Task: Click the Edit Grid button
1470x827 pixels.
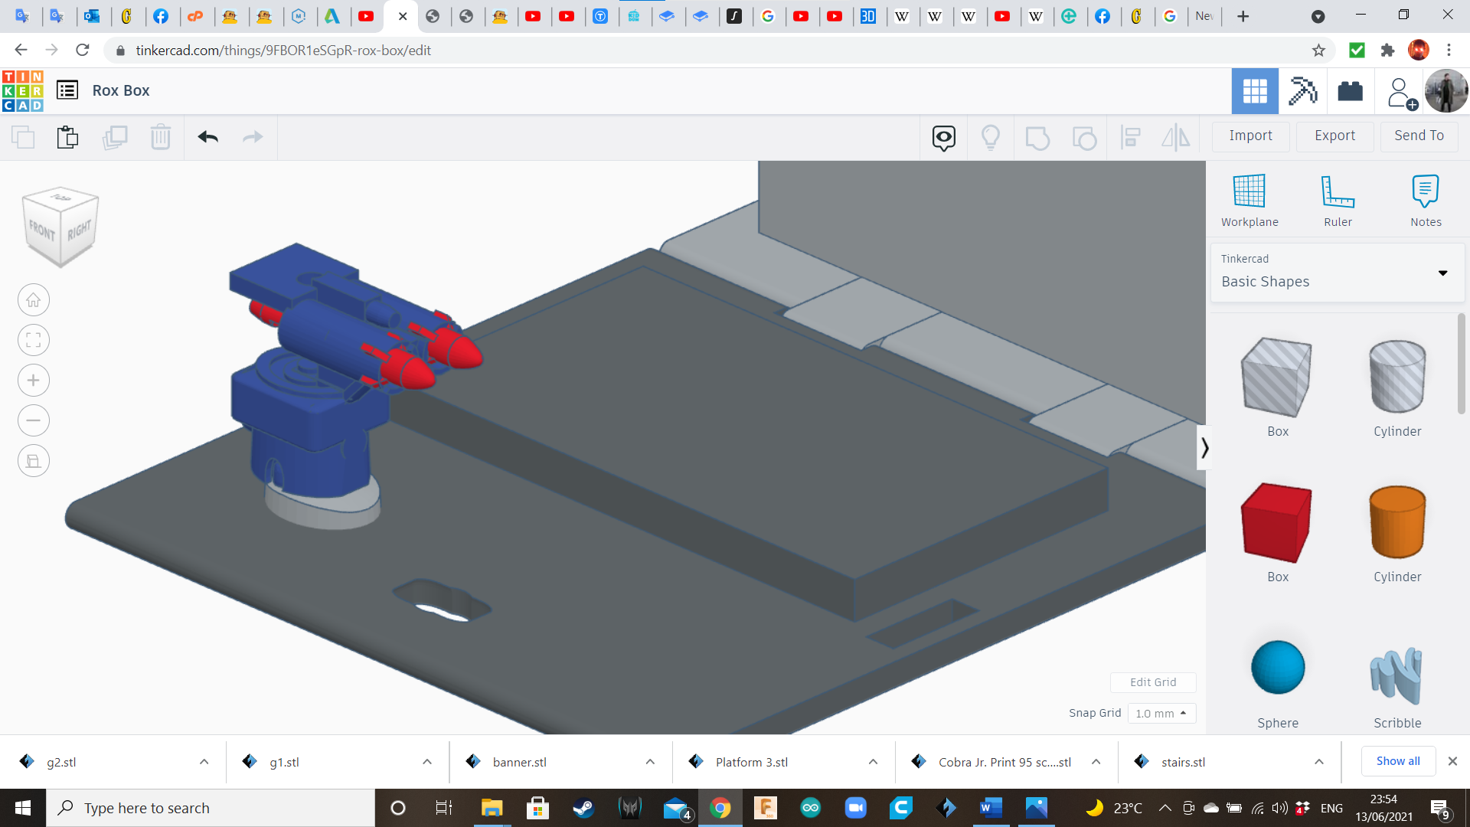Action: [x=1152, y=682]
